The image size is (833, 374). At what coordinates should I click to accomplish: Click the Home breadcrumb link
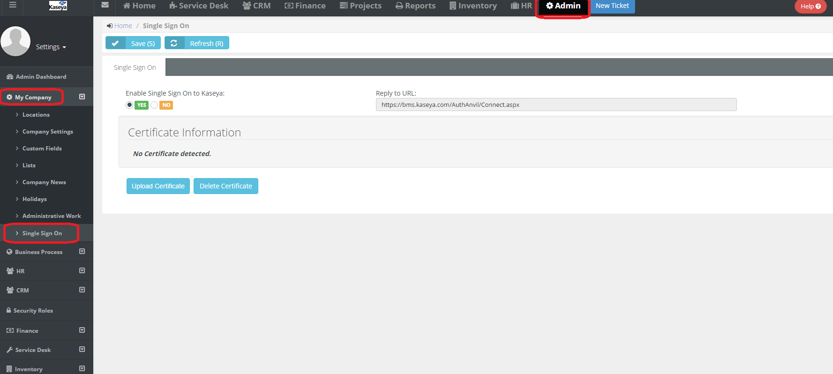[x=123, y=26]
